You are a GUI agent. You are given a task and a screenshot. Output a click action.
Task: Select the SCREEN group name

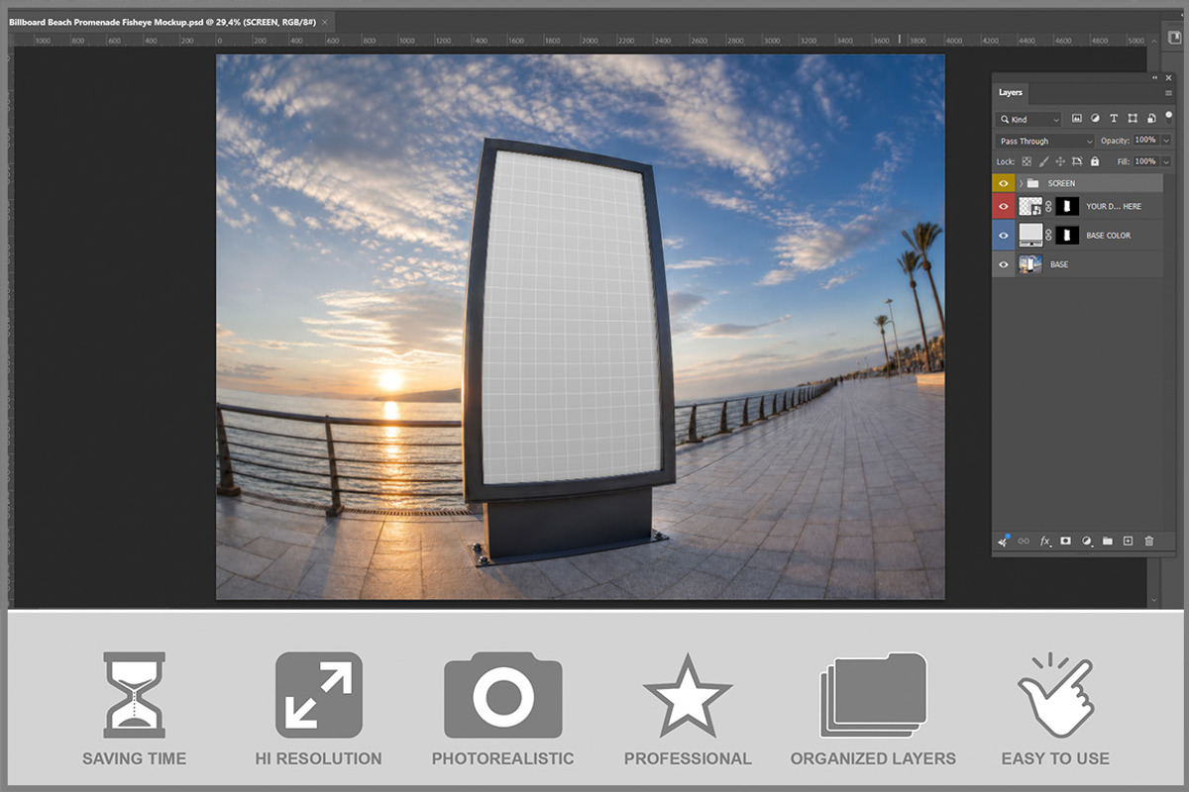[1061, 183]
